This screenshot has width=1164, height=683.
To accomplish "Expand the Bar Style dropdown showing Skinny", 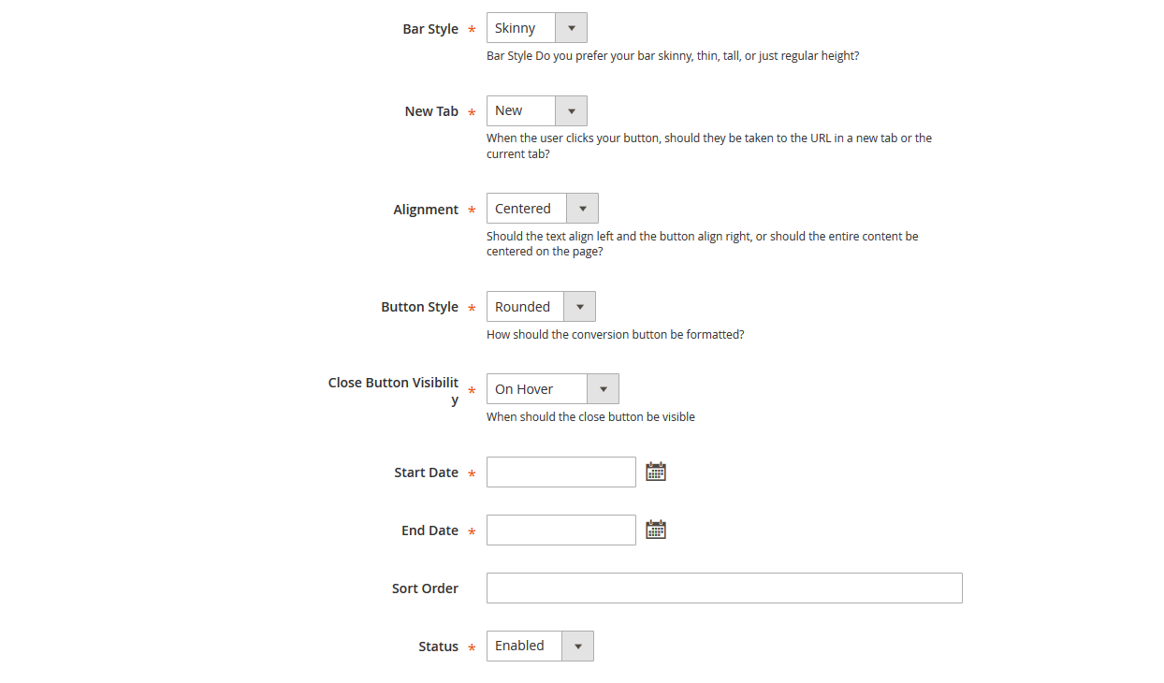I will [537, 28].
